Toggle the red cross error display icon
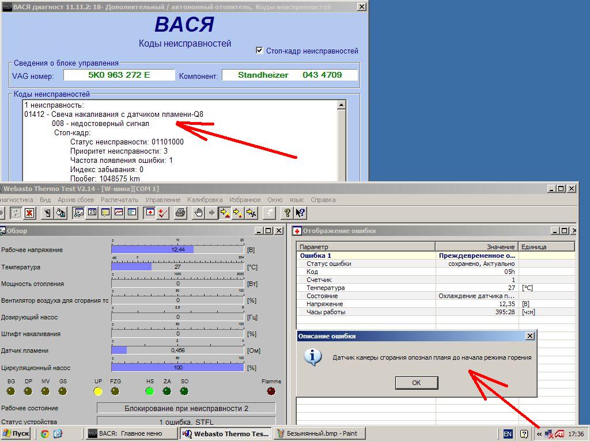Viewport: 590px width, 442px height. point(150,213)
